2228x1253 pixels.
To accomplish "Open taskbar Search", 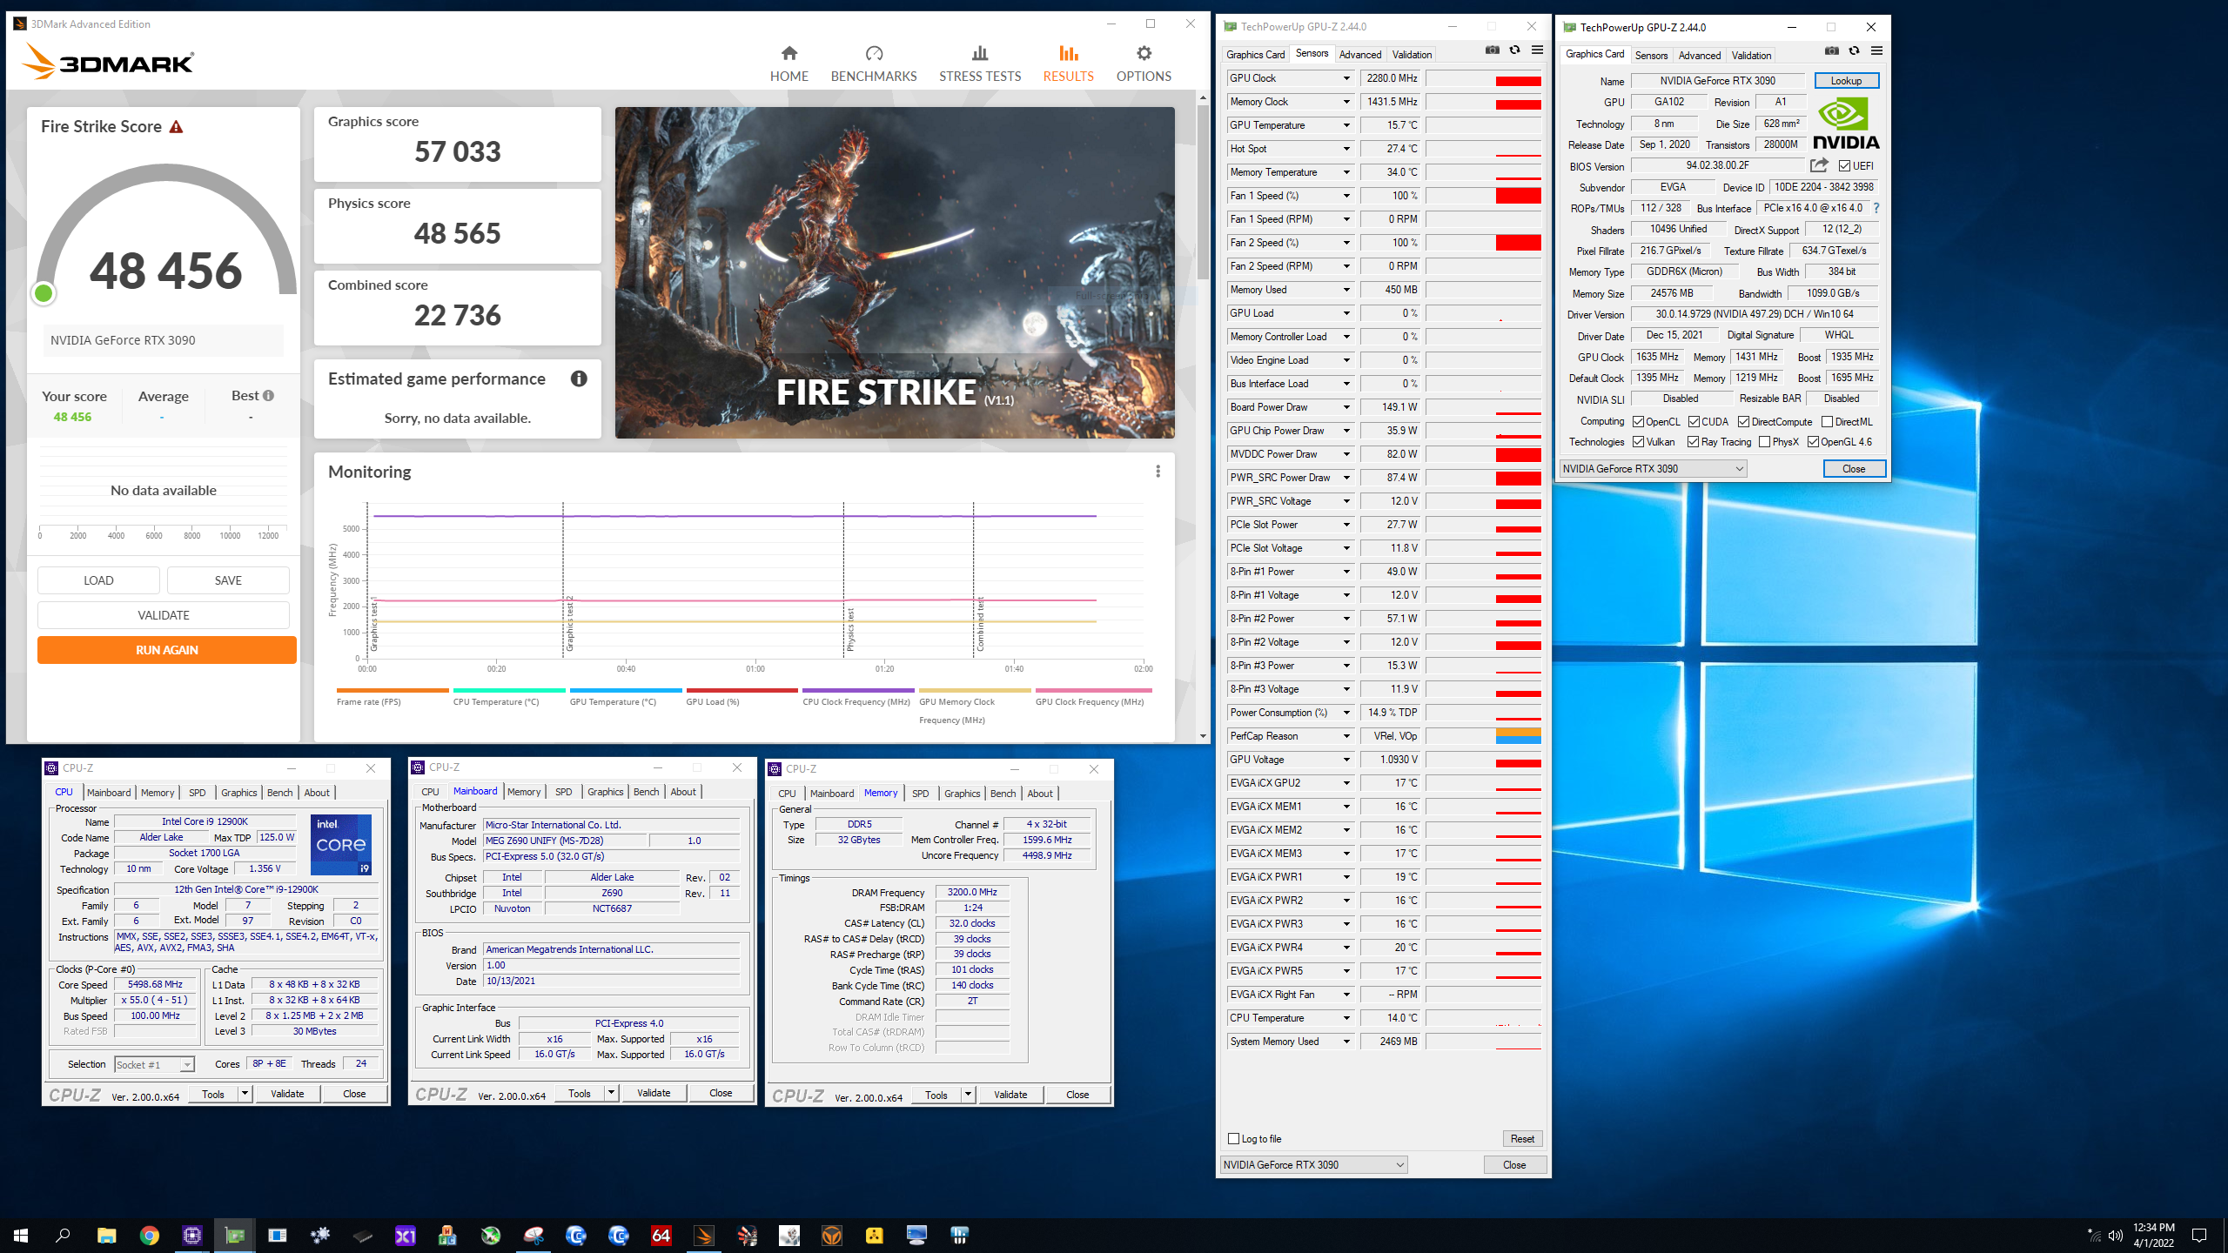I will click(x=63, y=1235).
